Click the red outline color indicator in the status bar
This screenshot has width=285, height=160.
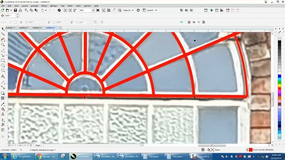point(251,150)
